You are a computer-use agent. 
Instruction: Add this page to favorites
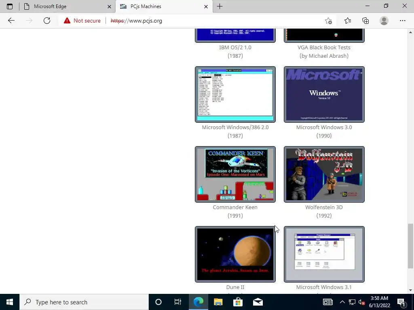click(x=328, y=21)
